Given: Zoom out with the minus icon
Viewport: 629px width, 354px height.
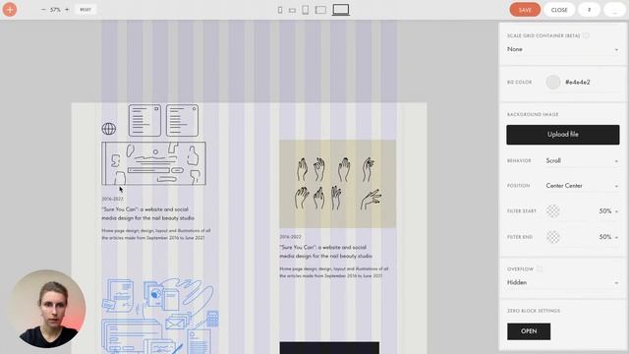Looking at the screenshot, I should tap(43, 10).
